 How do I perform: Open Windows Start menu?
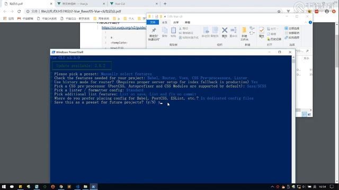(4, 186)
